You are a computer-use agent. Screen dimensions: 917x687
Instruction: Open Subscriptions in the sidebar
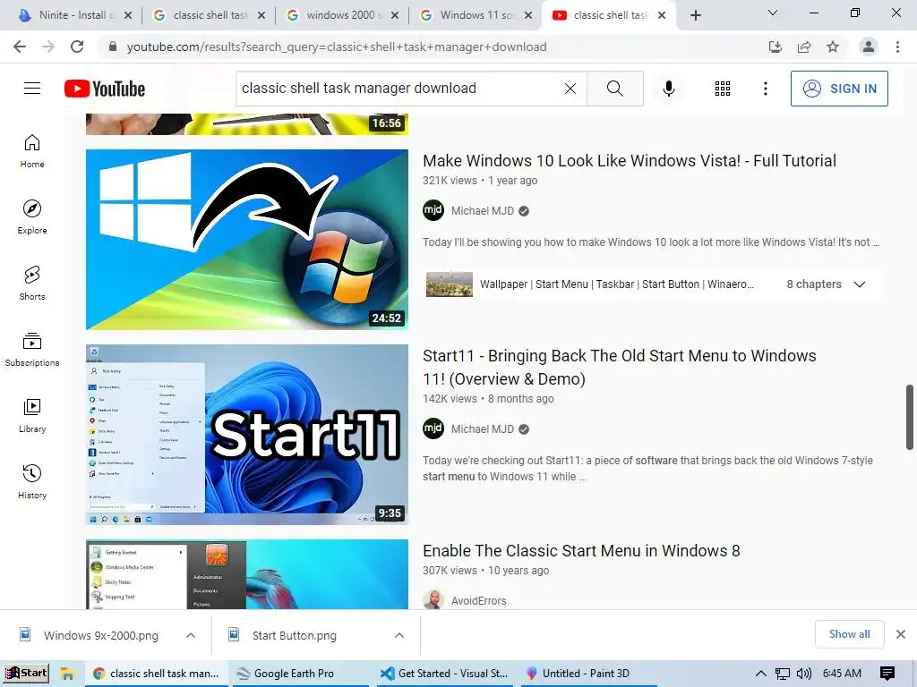click(x=32, y=350)
